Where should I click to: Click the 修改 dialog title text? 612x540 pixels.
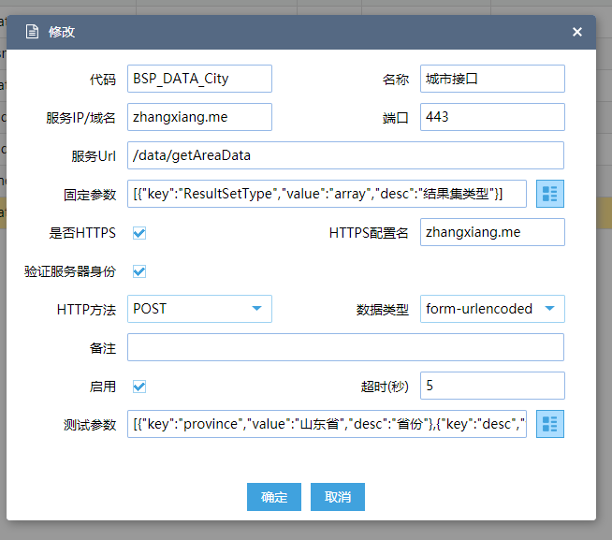(62, 32)
